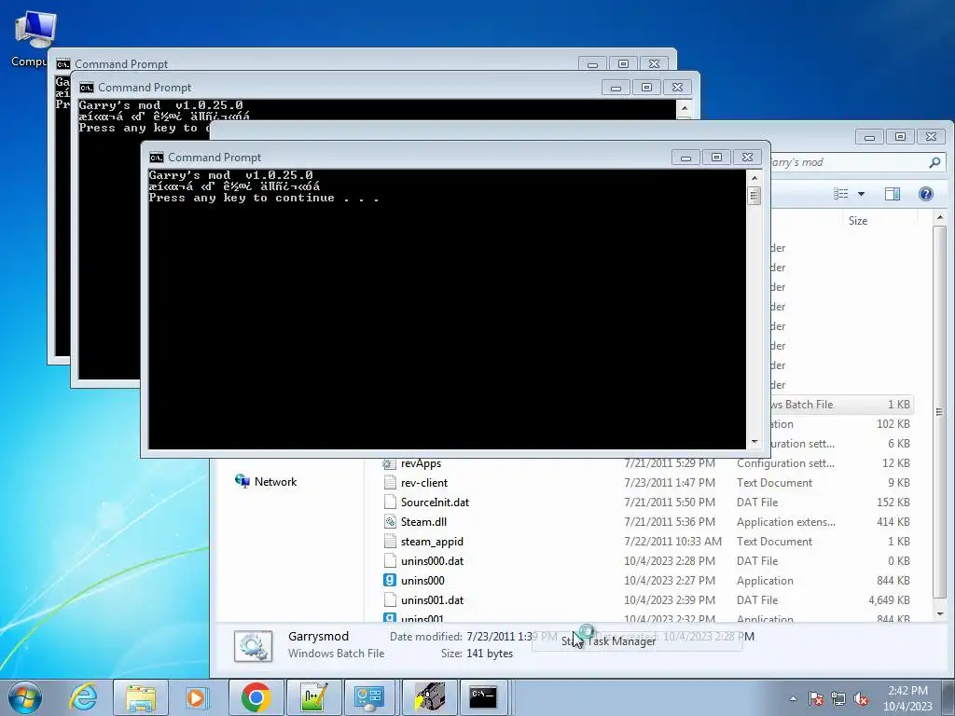Open the Windows Start menu orb
The height and width of the screenshot is (716, 955).
[25, 697]
